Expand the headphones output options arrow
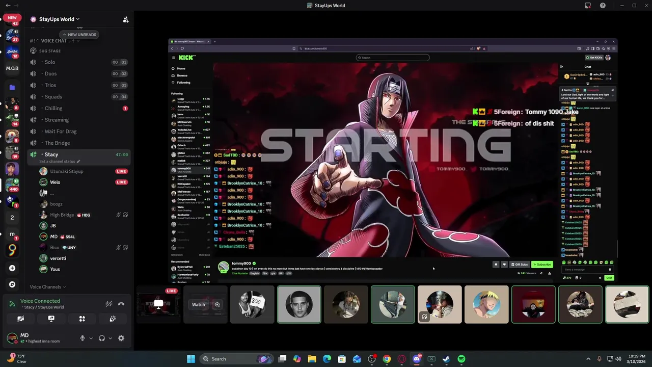This screenshot has width=652, height=367. pyautogui.click(x=110, y=338)
